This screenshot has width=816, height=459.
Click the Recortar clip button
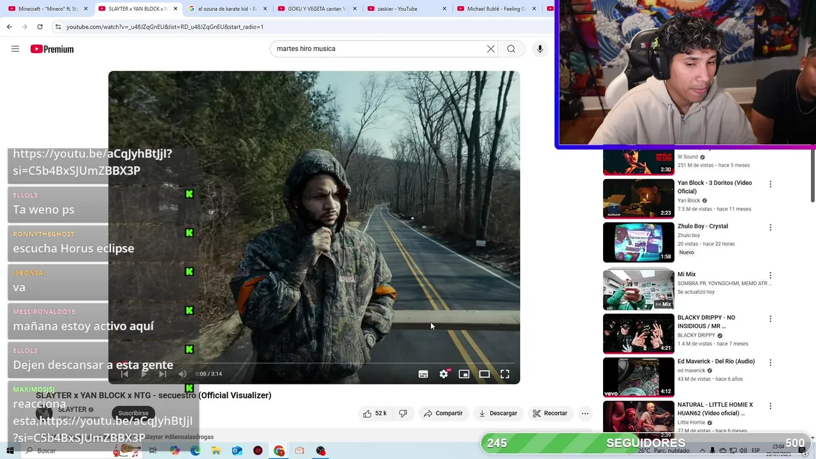[550, 413]
